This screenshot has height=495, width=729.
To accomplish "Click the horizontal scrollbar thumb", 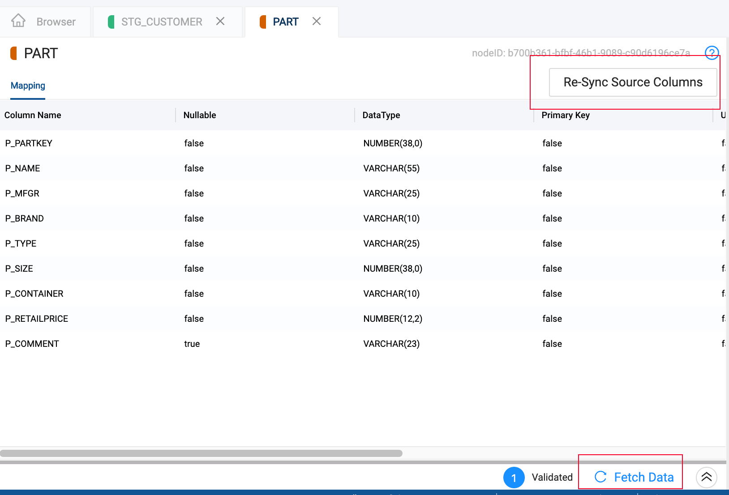I will (x=201, y=453).
